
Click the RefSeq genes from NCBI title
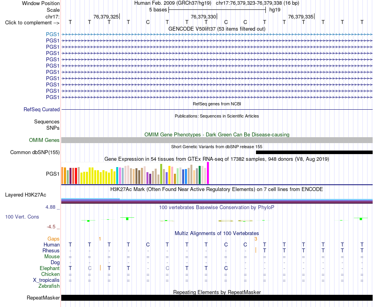pos(217,104)
